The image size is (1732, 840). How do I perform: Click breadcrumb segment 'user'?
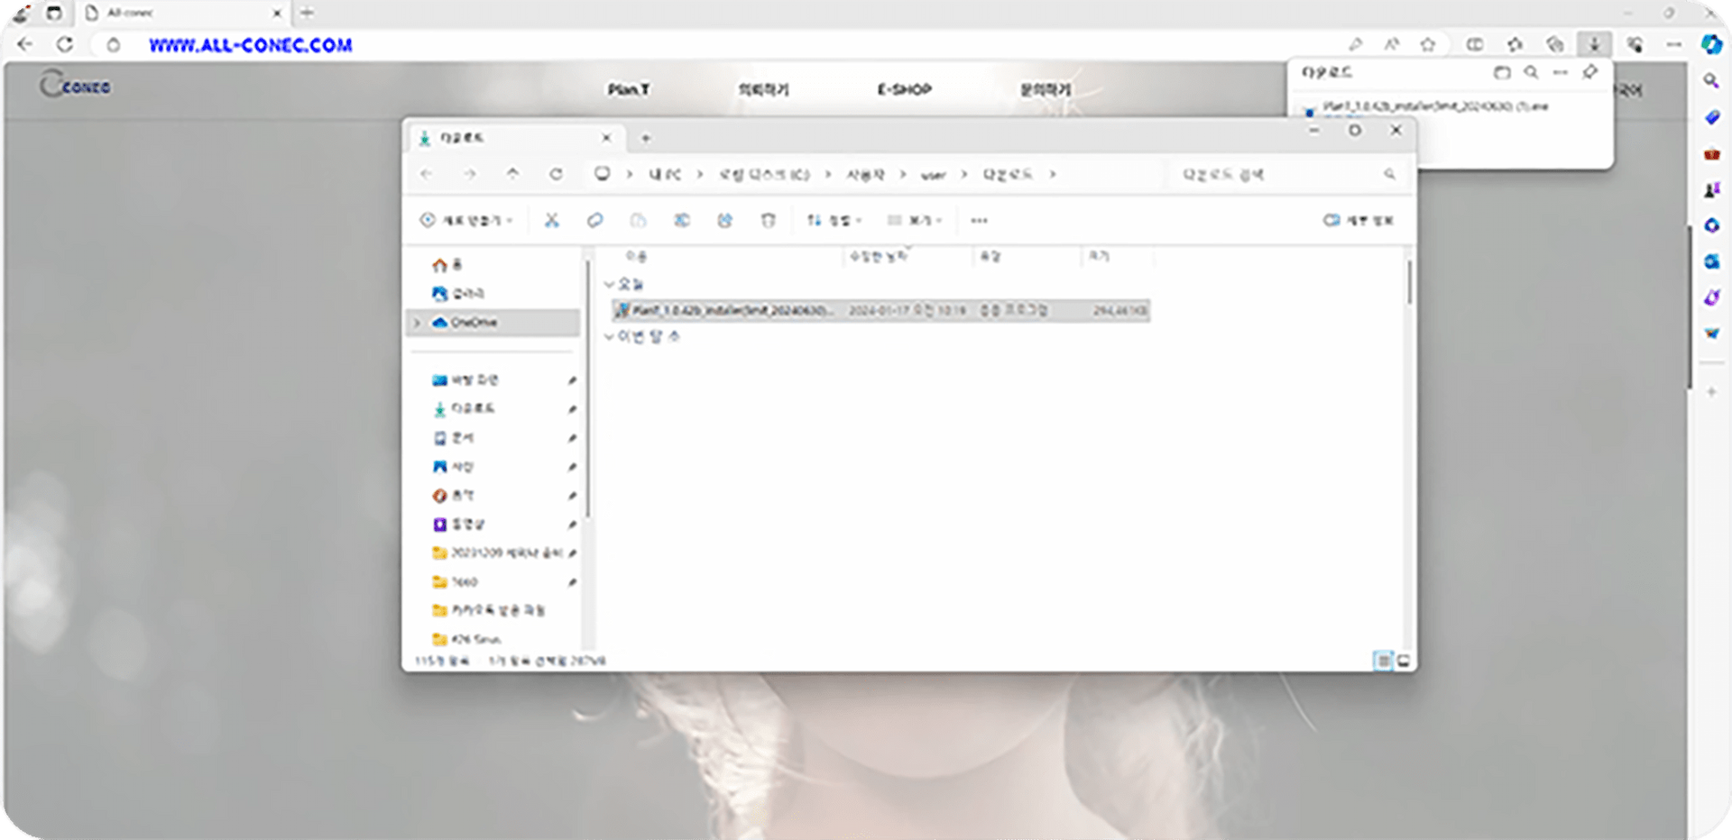933,175
